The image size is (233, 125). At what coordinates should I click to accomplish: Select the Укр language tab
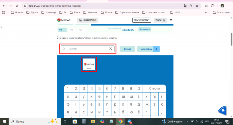(62, 30)
